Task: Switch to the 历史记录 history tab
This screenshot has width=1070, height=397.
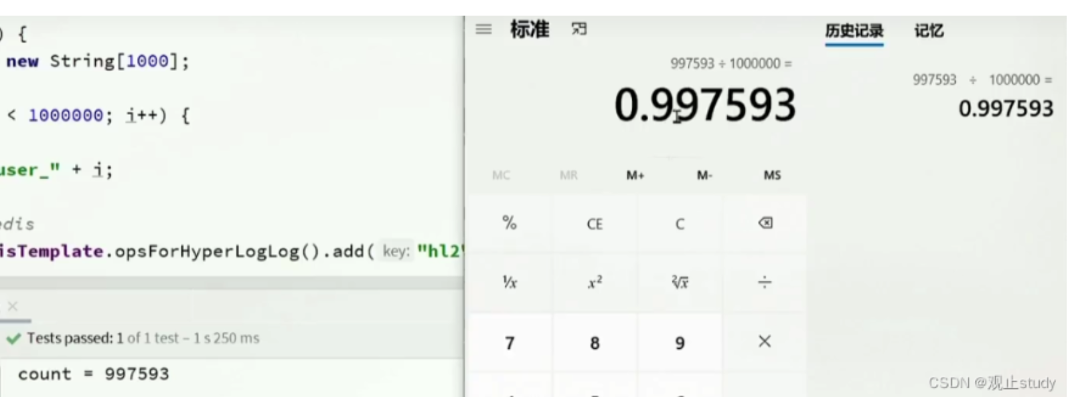Action: [854, 31]
